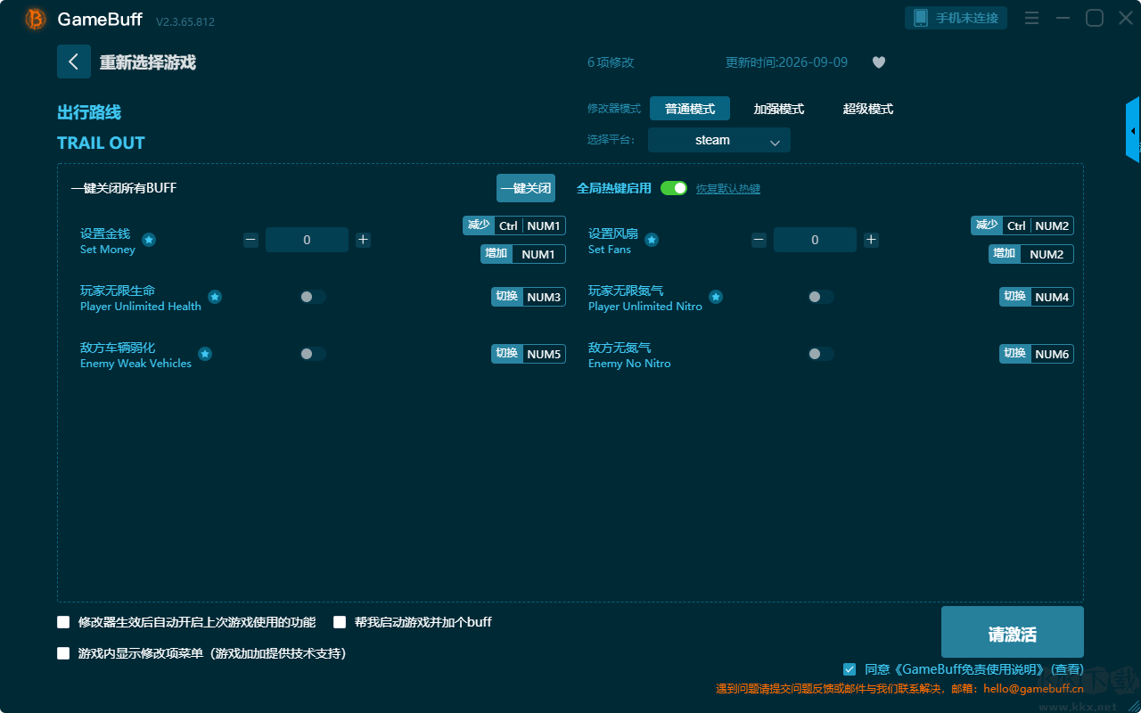Uncheck the GameBuff disclaimer agreement checkbox
The width and height of the screenshot is (1141, 713).
pos(850,669)
